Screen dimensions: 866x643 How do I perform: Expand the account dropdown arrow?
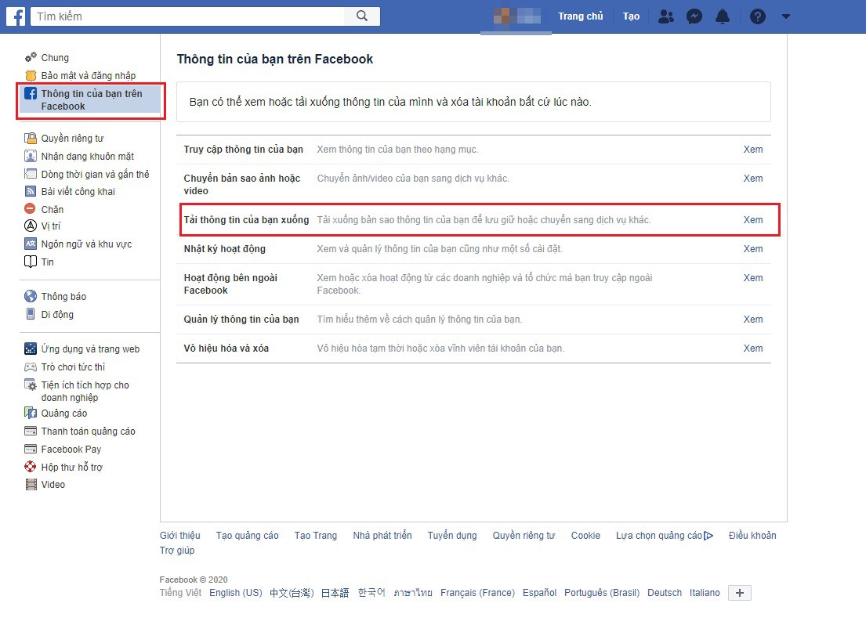(786, 16)
